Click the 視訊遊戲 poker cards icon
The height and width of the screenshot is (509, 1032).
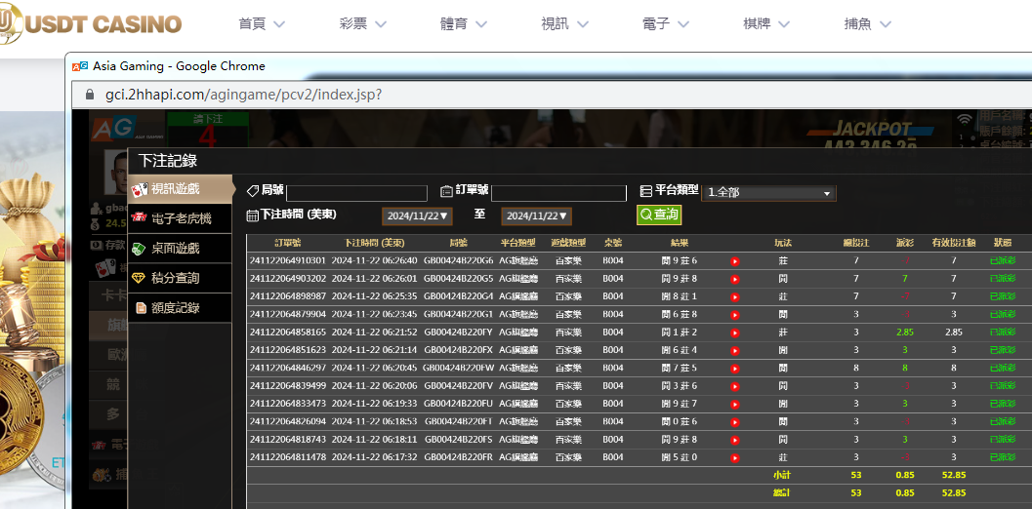[141, 189]
